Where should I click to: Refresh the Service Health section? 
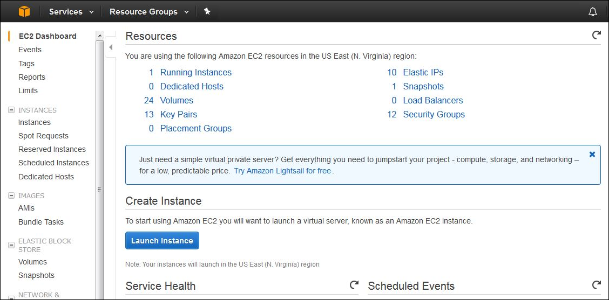tap(354, 285)
